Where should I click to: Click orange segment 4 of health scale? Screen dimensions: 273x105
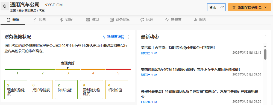[x=93, y=69]
